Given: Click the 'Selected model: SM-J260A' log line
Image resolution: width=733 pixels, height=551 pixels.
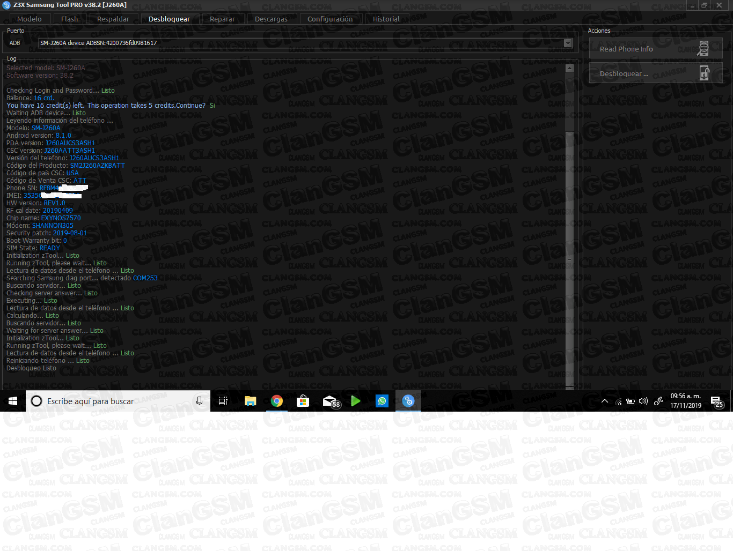Looking at the screenshot, I should pyautogui.click(x=46, y=68).
